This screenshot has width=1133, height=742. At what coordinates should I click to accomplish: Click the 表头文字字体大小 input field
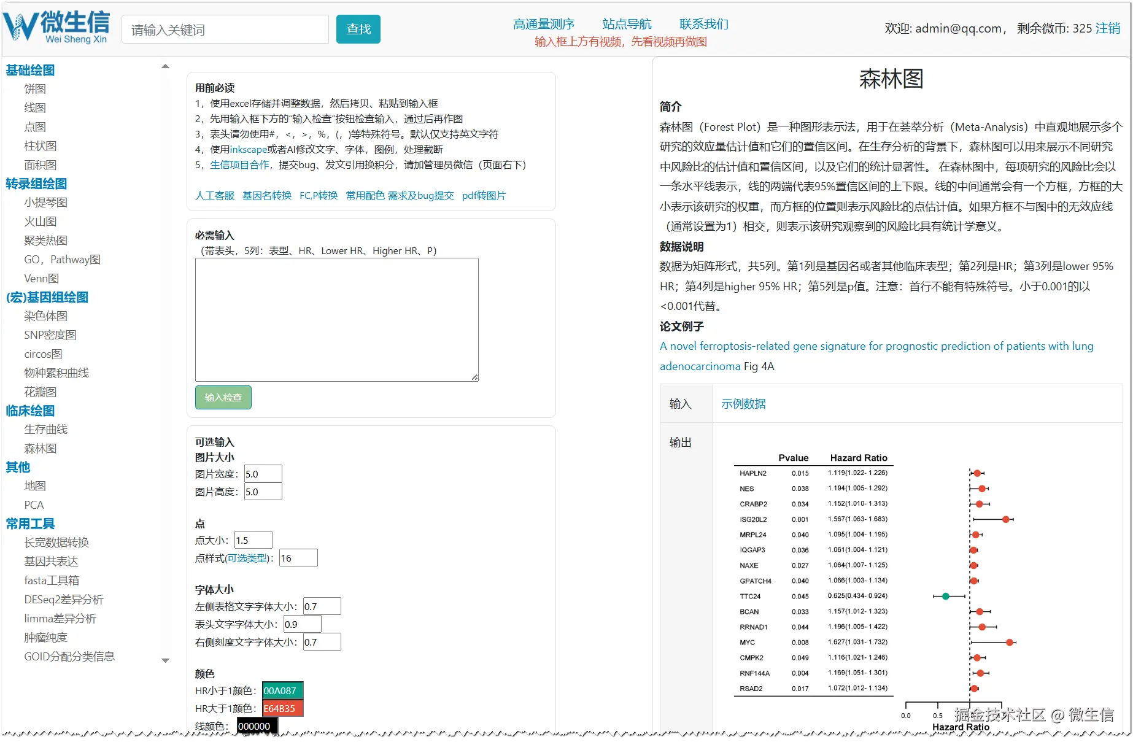(302, 624)
